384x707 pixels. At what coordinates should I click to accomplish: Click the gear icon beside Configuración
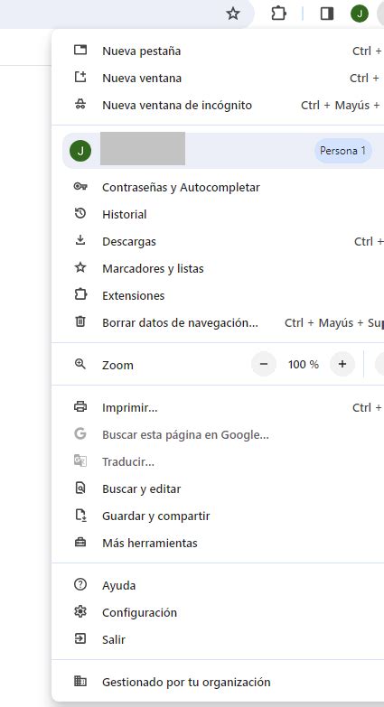click(80, 612)
